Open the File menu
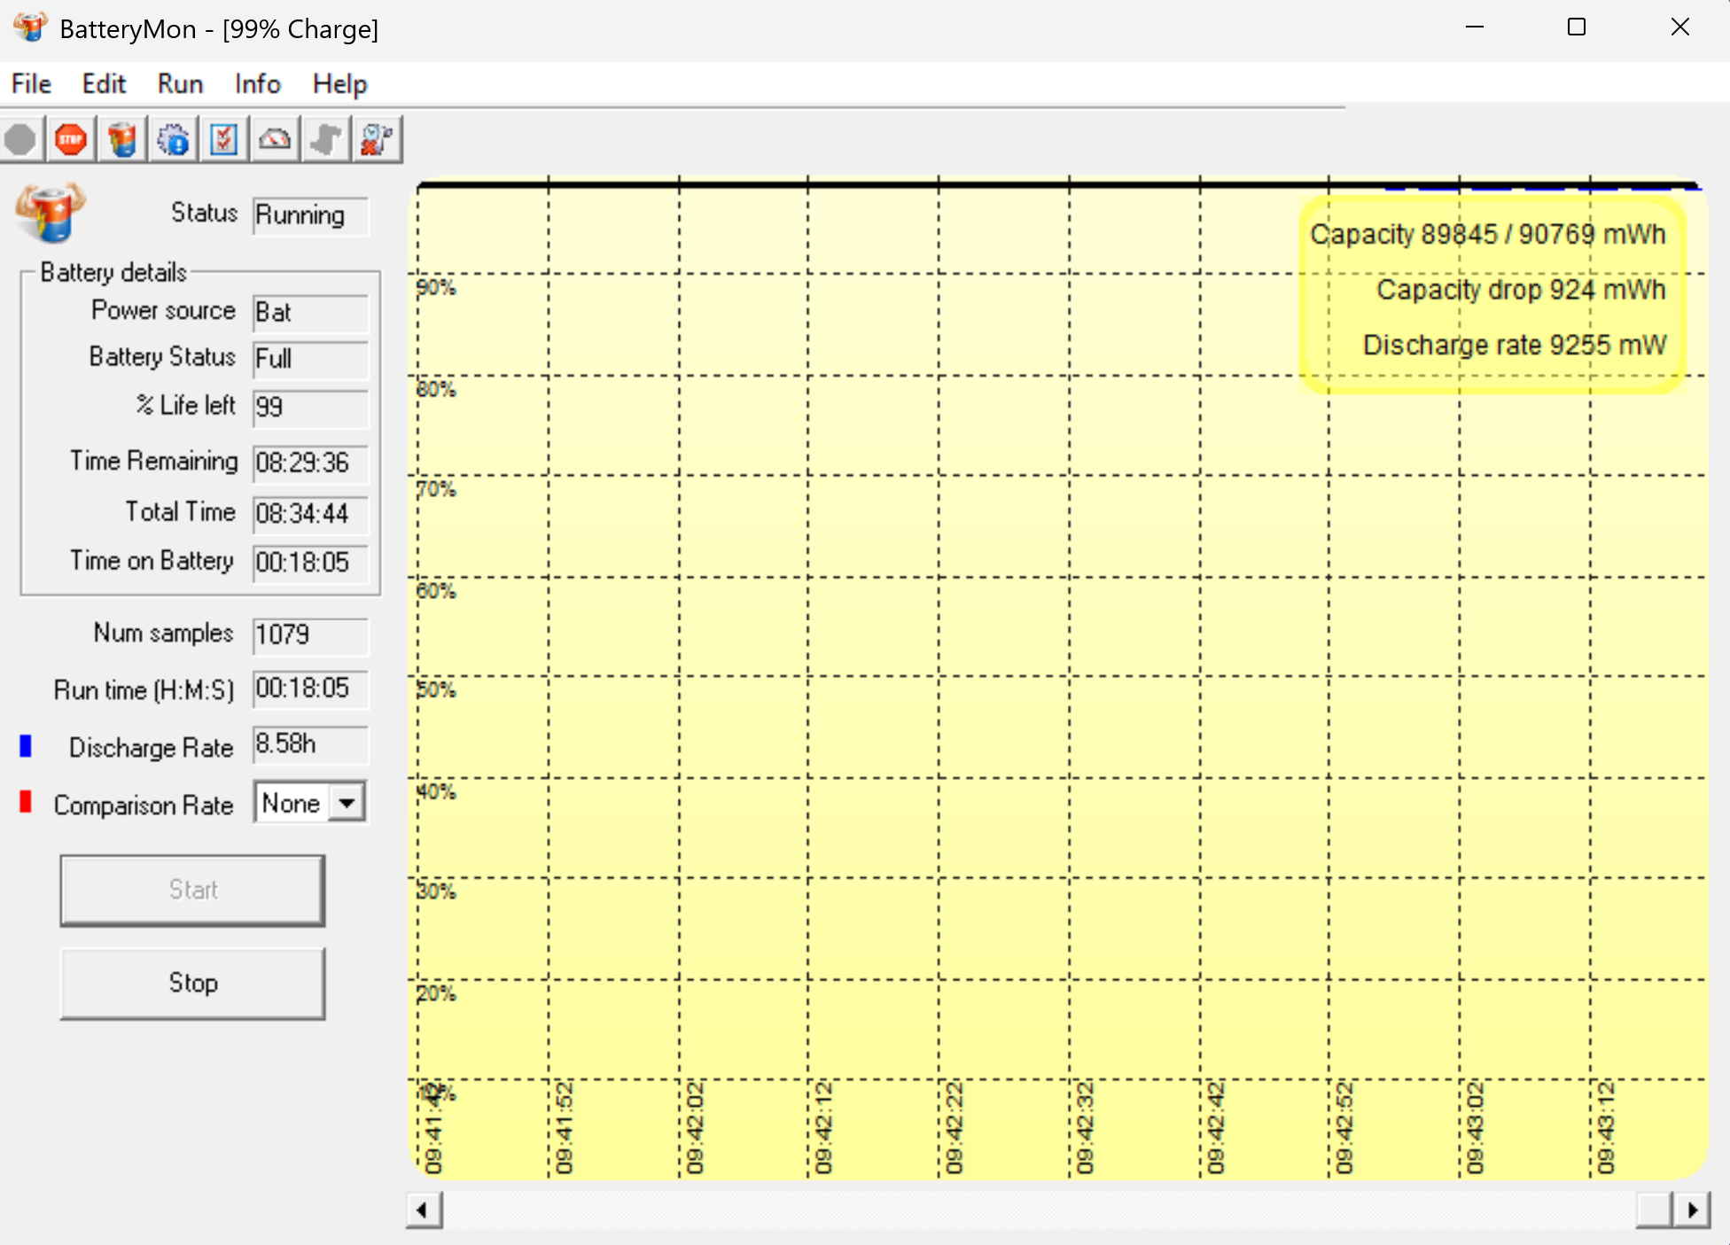1730x1245 pixels. tap(31, 84)
